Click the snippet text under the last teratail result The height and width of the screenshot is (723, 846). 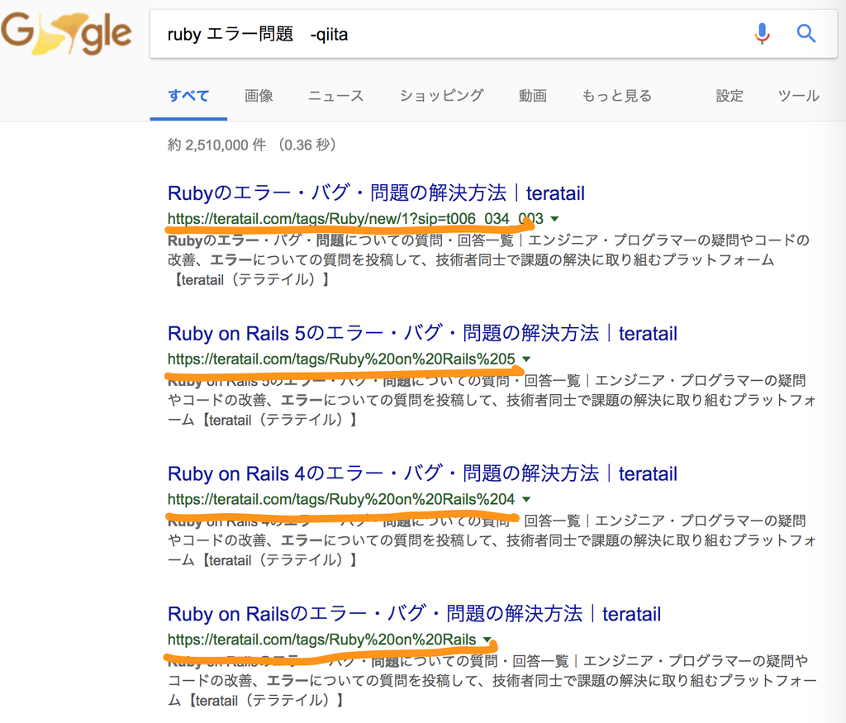pos(492,680)
